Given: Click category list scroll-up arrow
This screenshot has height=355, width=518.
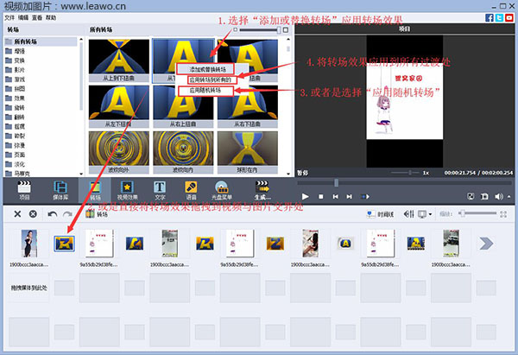Looking at the screenshot, I should click(x=81, y=39).
